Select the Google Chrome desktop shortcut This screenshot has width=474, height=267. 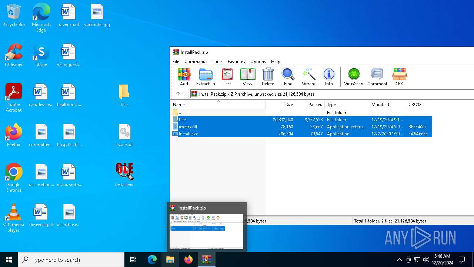[x=14, y=178]
